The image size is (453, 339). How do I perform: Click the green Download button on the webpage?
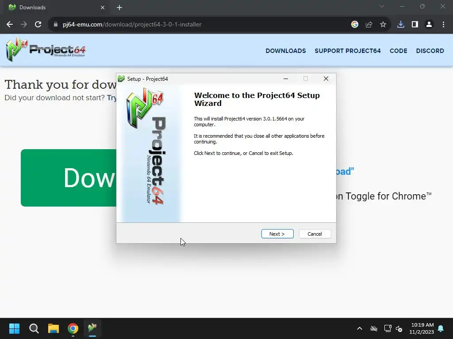(x=69, y=177)
